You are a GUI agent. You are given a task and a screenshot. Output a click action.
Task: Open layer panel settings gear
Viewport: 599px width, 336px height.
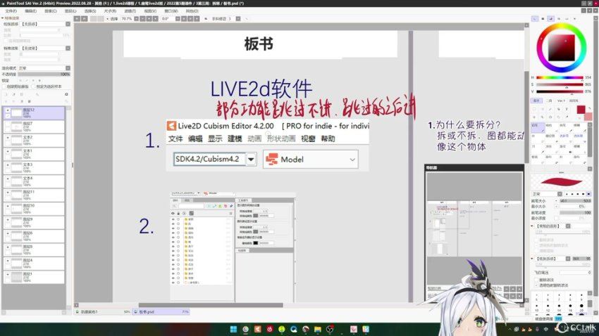[x=66, y=94]
